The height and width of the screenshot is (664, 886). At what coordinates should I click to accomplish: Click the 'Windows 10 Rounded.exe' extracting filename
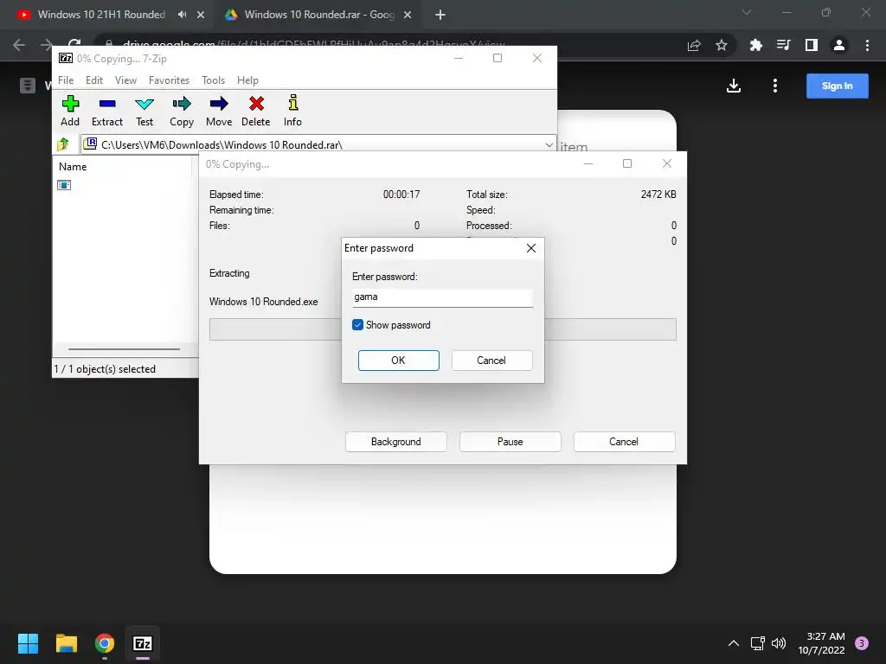click(263, 302)
